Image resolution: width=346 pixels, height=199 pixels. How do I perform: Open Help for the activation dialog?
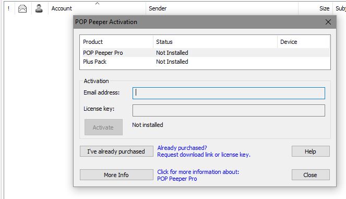click(311, 151)
